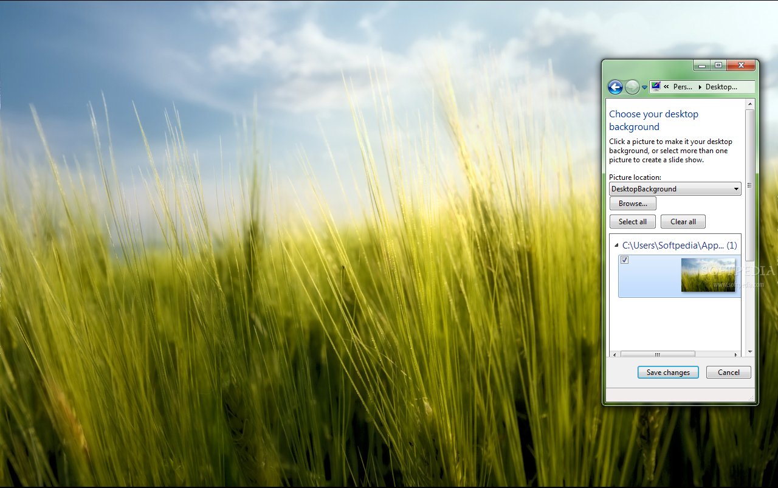Minimize the Desktop Background window
778x488 pixels.
(x=701, y=65)
